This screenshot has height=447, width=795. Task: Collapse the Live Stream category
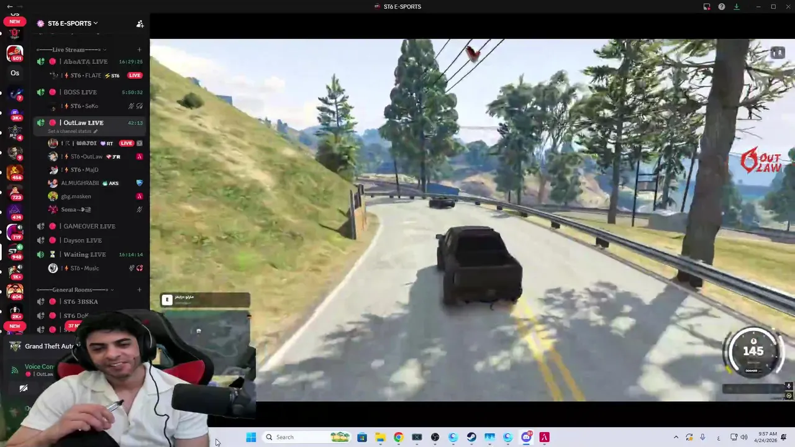(x=71, y=50)
